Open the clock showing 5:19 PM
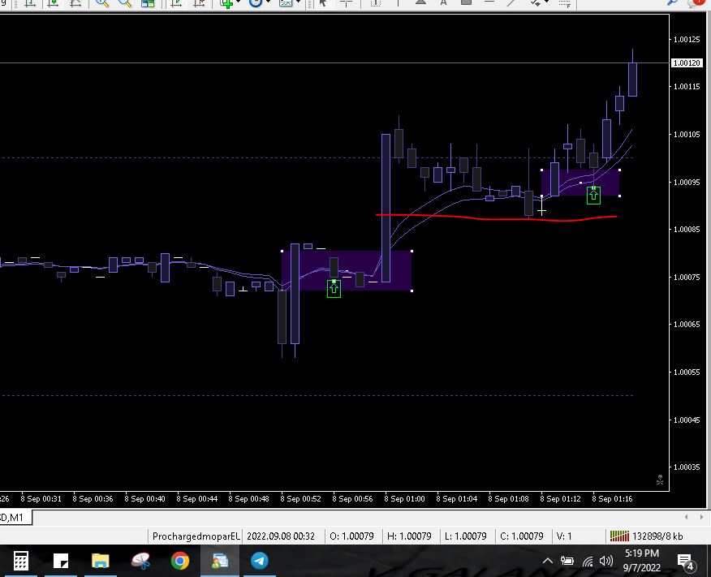 tap(642, 560)
